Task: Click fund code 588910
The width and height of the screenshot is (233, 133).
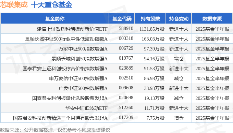Action: point(126,28)
